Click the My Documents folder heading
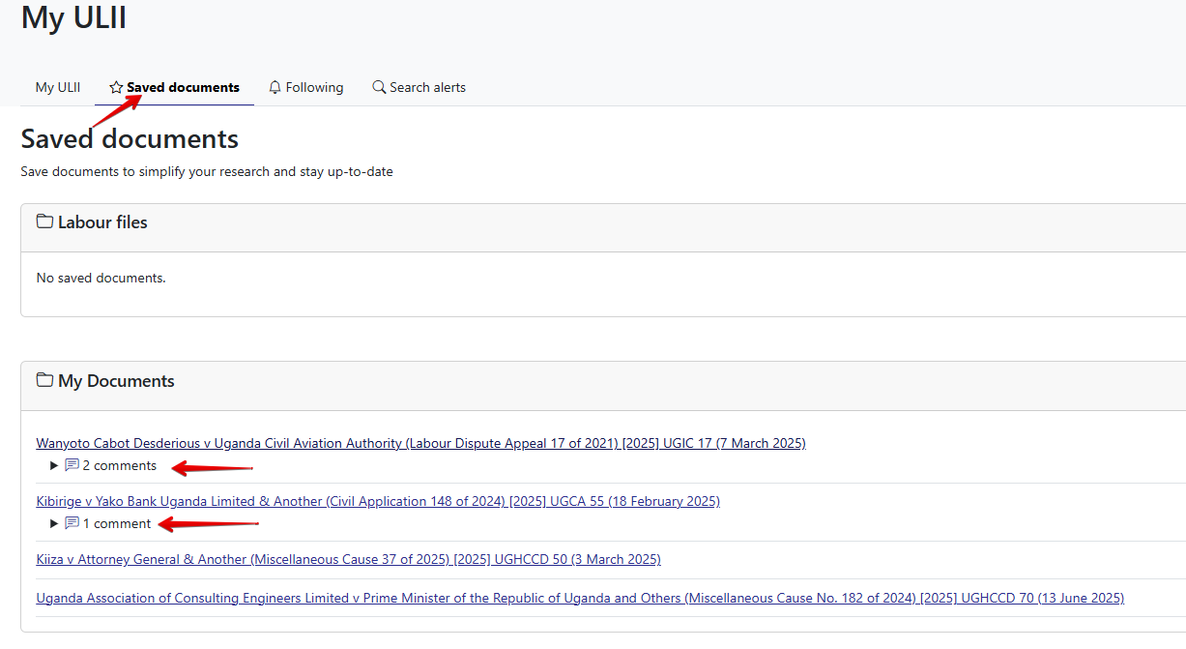1186x649 pixels. pos(116,381)
